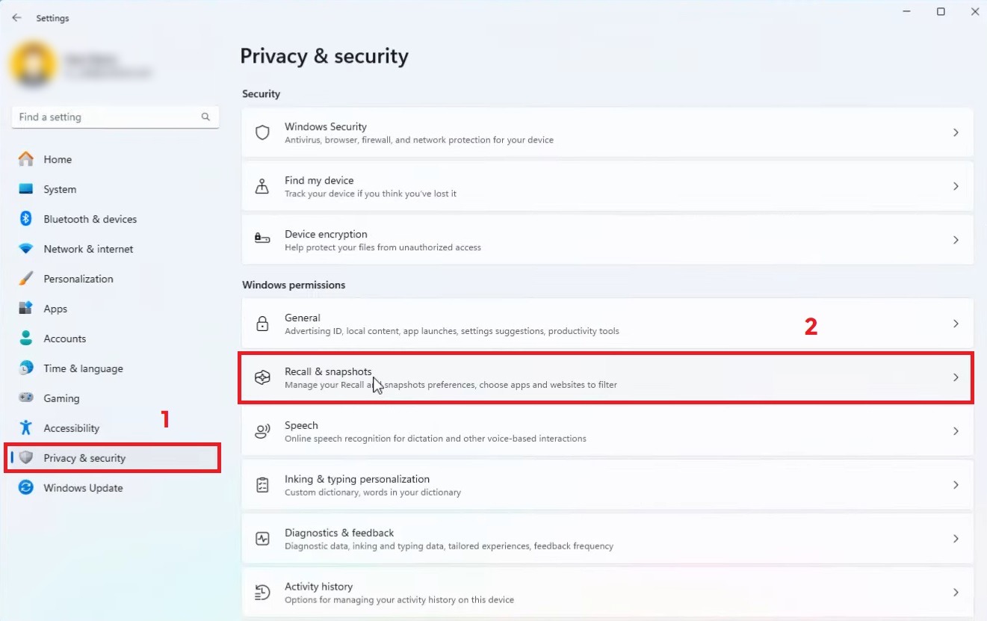Go back with the arrow button
987x621 pixels.
[16, 18]
